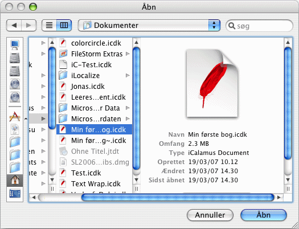Click the file list column's resize handle
This screenshot has width=299, height=229.
click(x=136, y=189)
